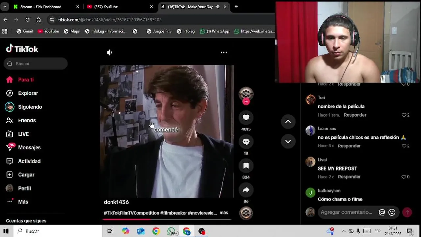Open Perfil page
The image size is (421, 237).
(x=18, y=188)
